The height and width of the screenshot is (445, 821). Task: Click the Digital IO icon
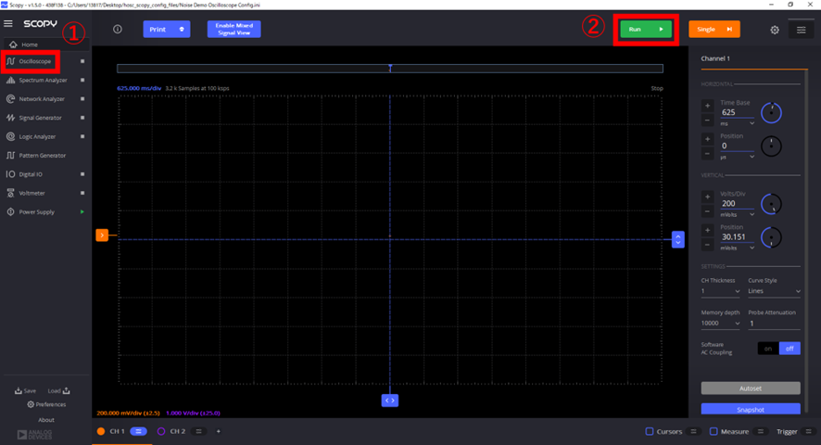tap(10, 174)
